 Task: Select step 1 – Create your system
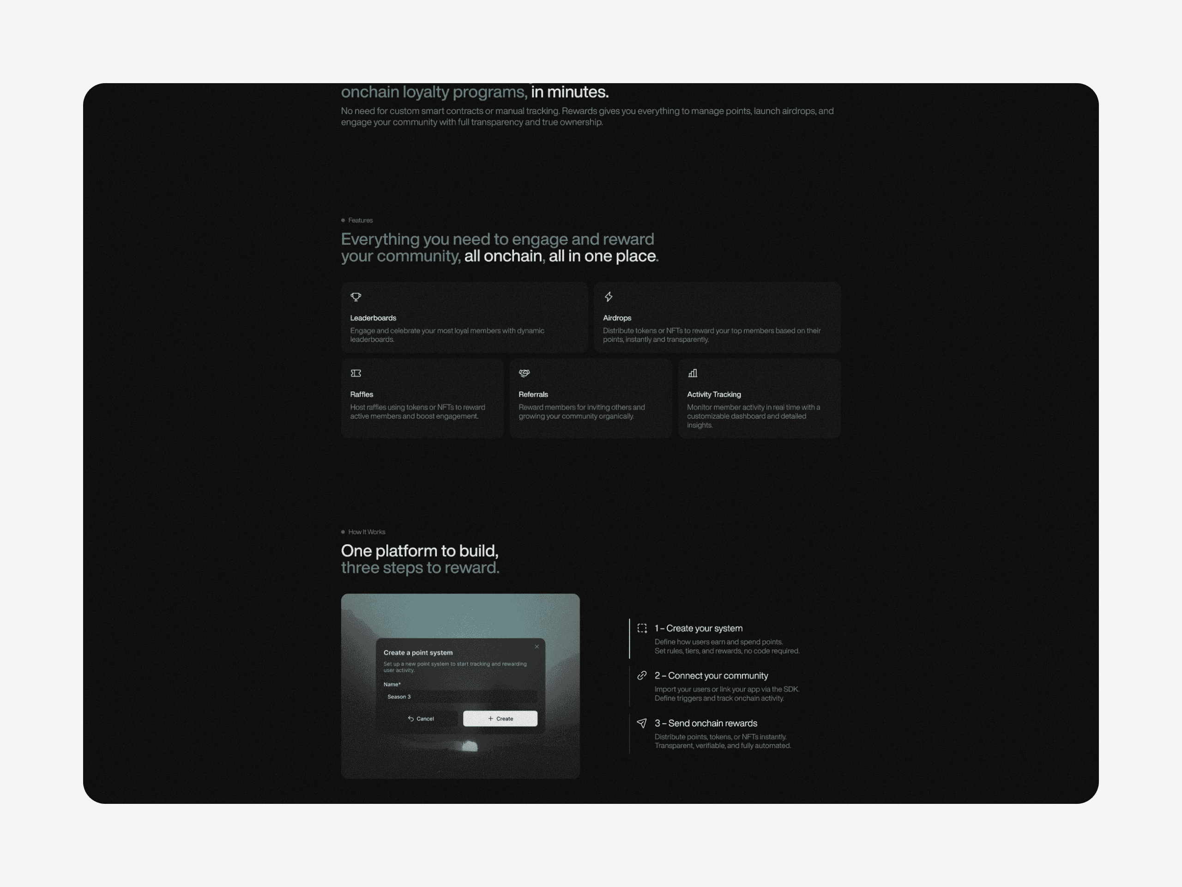[x=699, y=628]
